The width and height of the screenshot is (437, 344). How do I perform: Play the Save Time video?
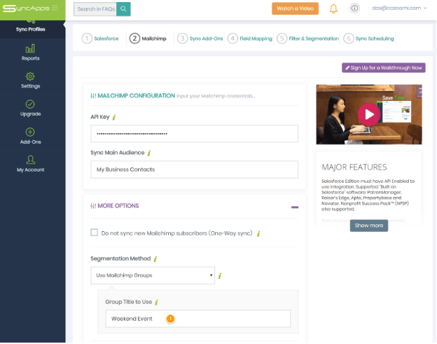click(369, 114)
